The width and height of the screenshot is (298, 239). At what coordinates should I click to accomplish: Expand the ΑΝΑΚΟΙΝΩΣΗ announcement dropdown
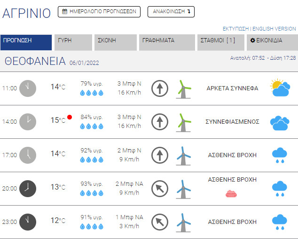(x=171, y=12)
